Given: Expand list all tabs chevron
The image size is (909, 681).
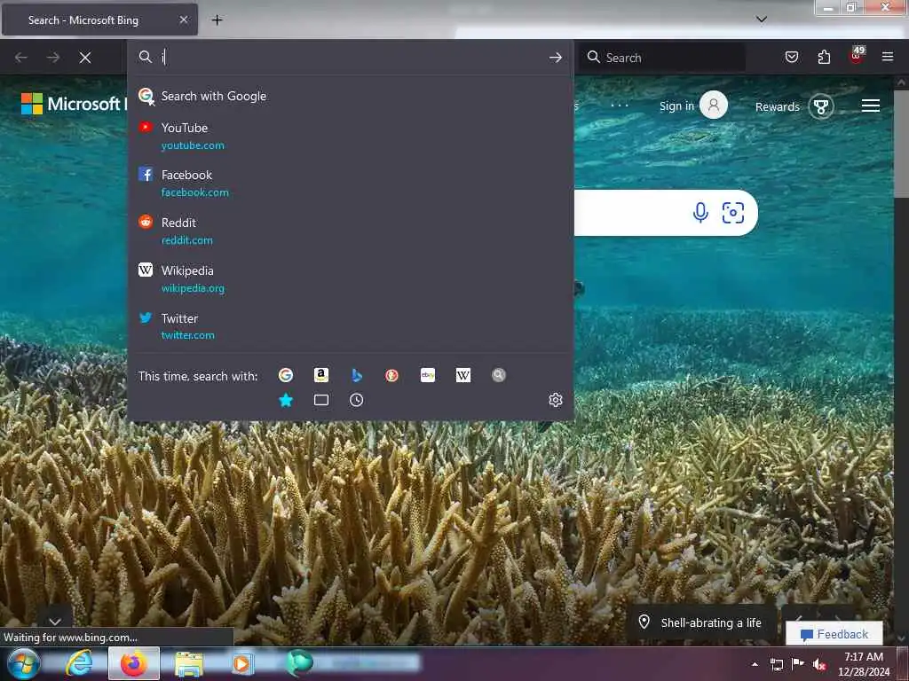Looking at the screenshot, I should pyautogui.click(x=762, y=20).
